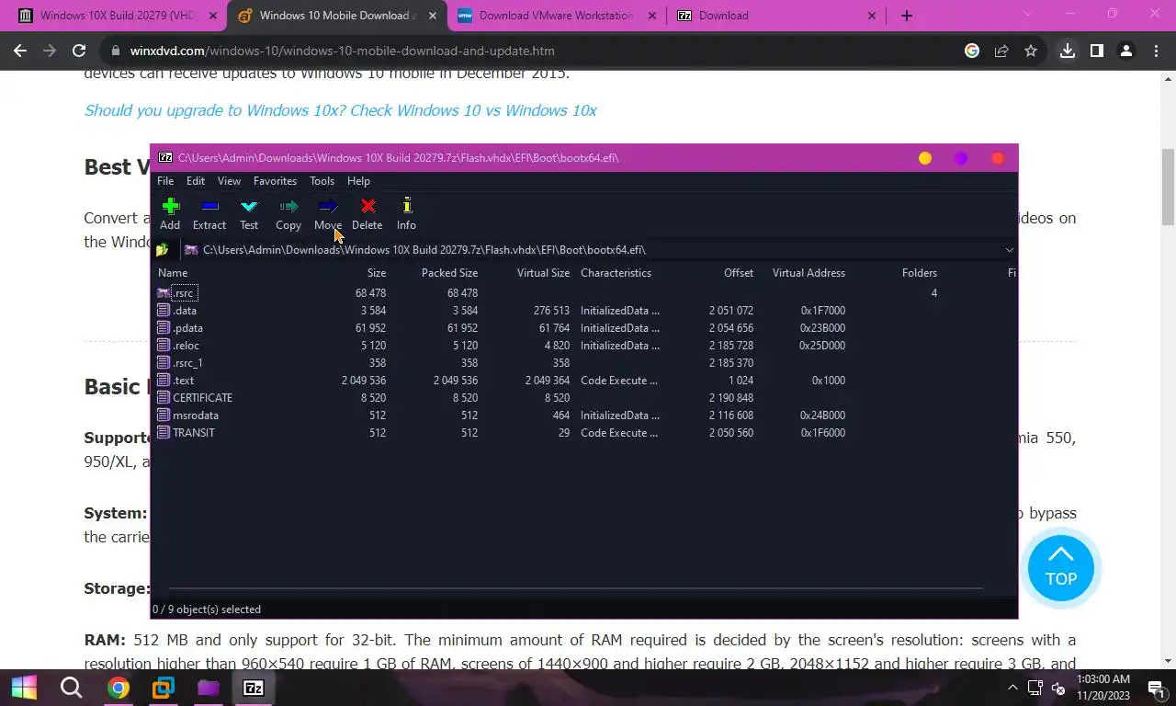
Task: Open Chrome from the taskbar
Action: coord(118,688)
